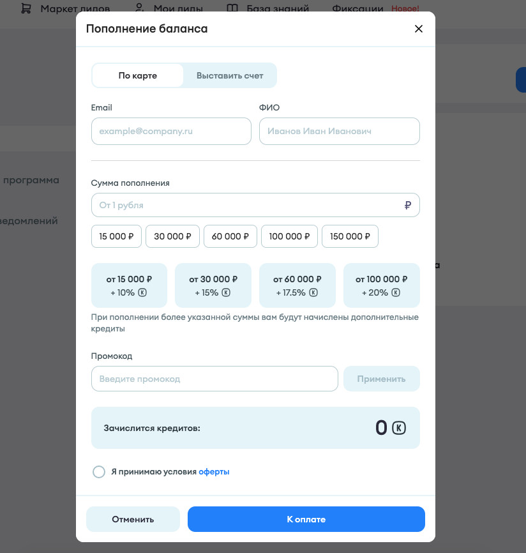Click the credits icon next to the zero total
526x553 pixels.
click(399, 428)
